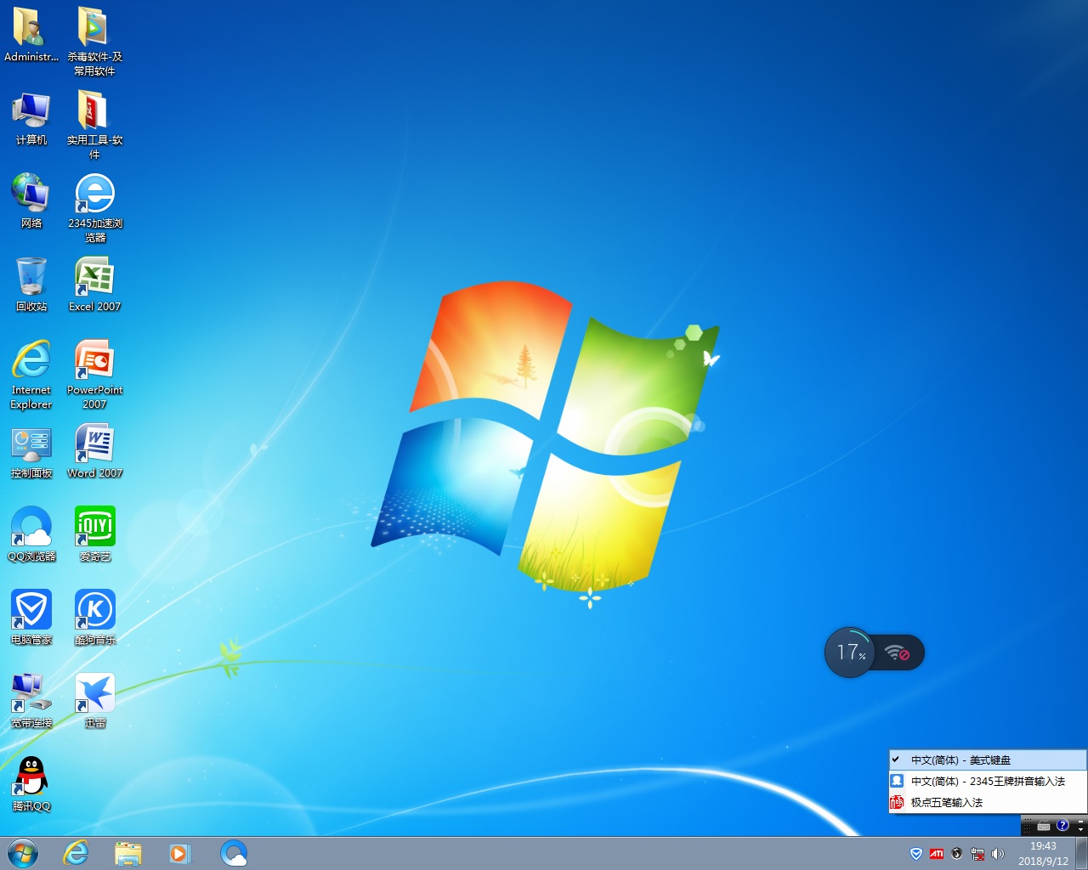Open the Kugou Music (酷狗音乐) shortcut

[x=94, y=611]
